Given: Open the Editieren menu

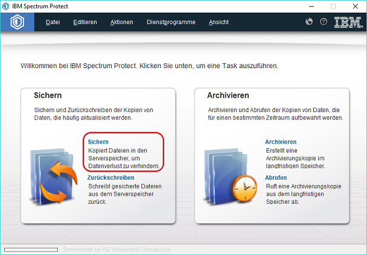Looking at the screenshot, I should point(85,22).
